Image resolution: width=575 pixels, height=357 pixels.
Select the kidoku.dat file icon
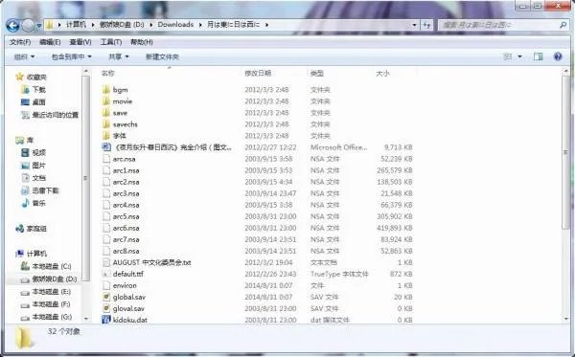pyautogui.click(x=106, y=320)
